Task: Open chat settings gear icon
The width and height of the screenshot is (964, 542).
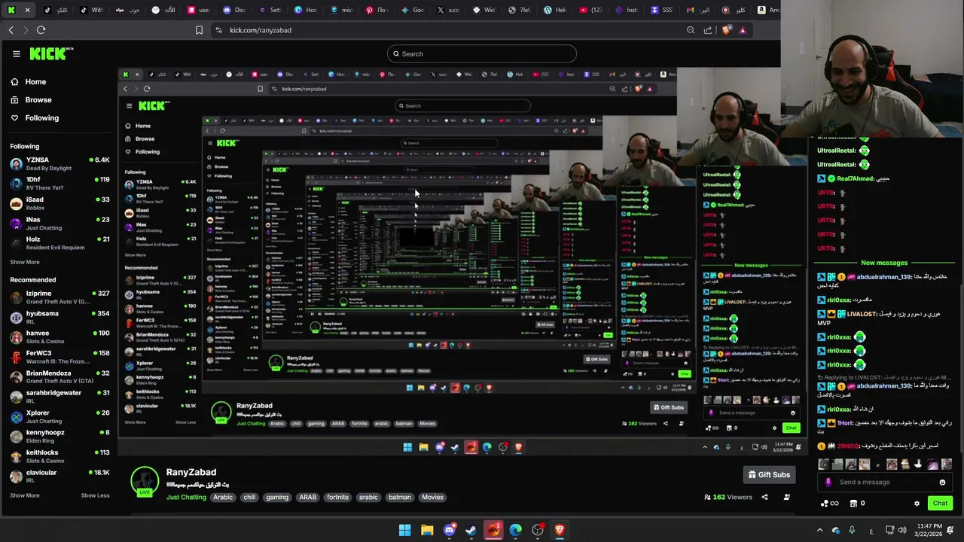Action: [917, 504]
